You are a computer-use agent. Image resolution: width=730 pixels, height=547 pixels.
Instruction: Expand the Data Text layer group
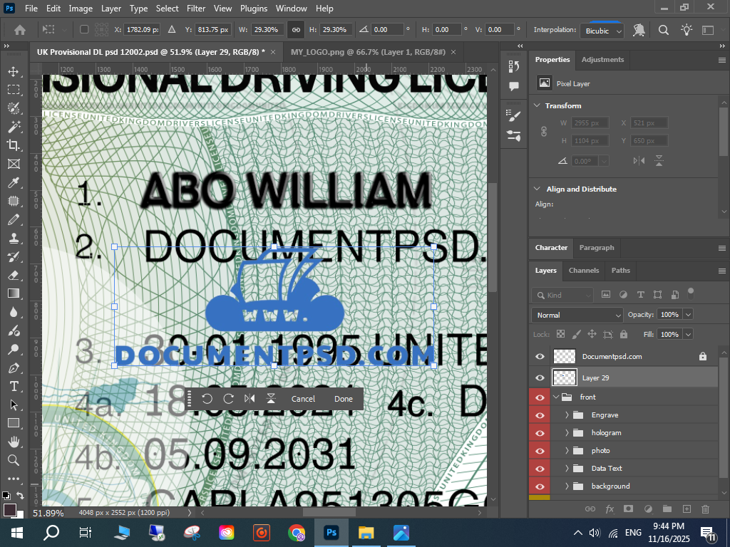click(x=567, y=468)
